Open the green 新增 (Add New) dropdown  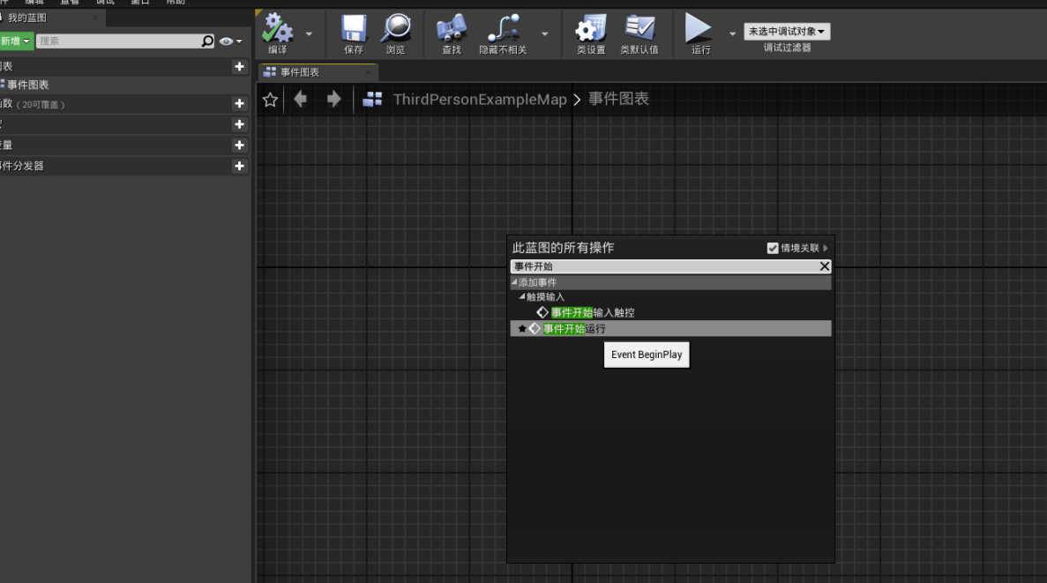(x=16, y=41)
